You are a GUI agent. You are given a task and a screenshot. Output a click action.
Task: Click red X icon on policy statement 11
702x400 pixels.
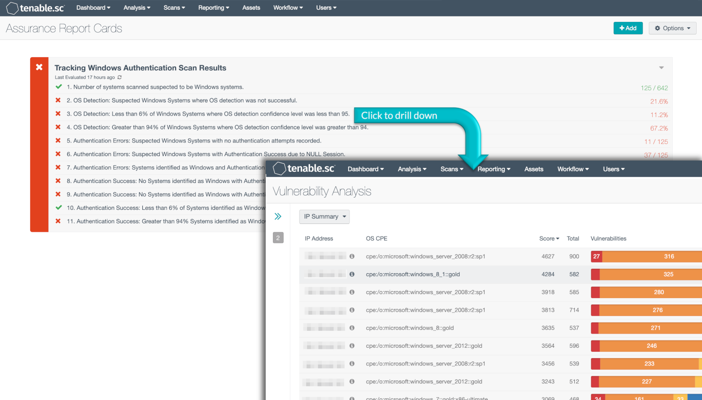58,221
